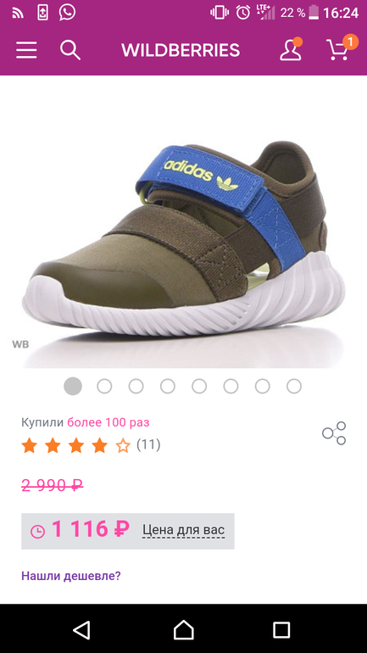Tap the Android home button

tap(183, 629)
